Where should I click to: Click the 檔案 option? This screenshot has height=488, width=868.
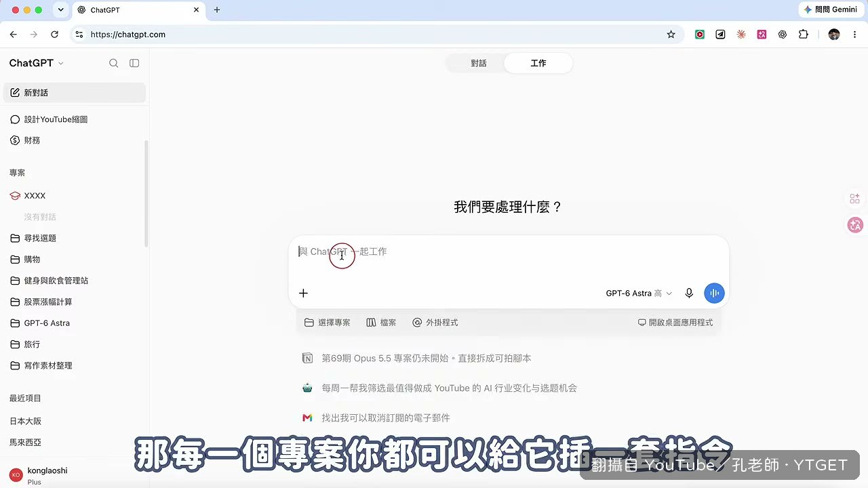coord(381,323)
